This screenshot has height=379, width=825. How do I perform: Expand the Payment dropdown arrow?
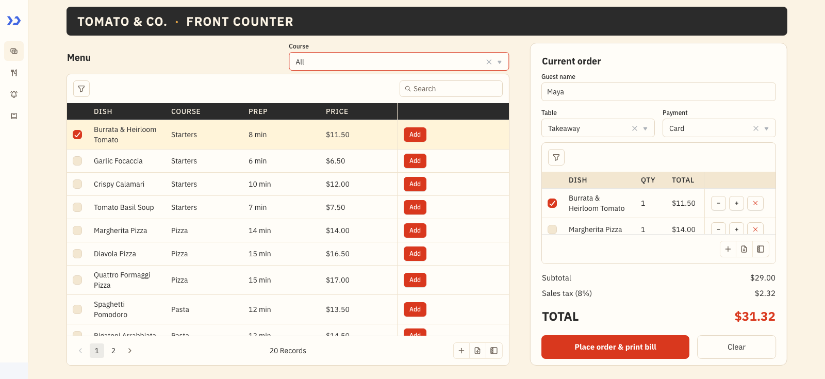[767, 129]
